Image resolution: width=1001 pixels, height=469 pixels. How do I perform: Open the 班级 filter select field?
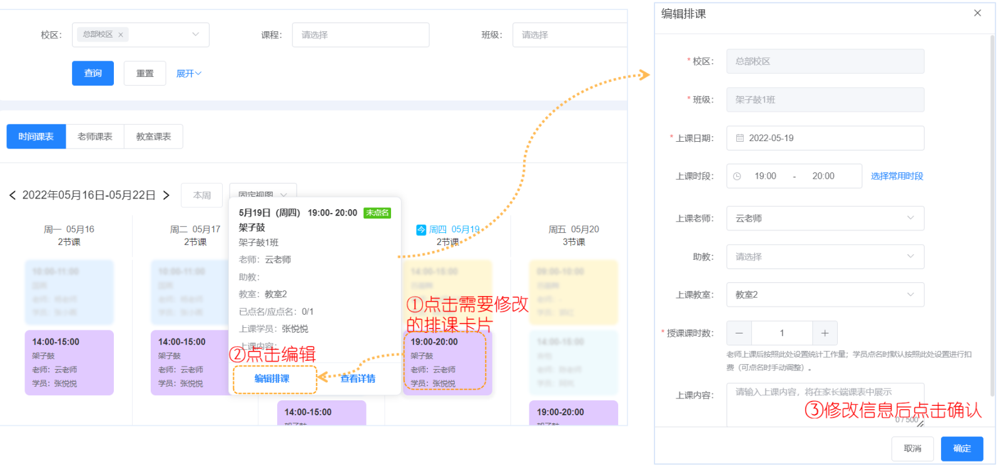tap(569, 35)
